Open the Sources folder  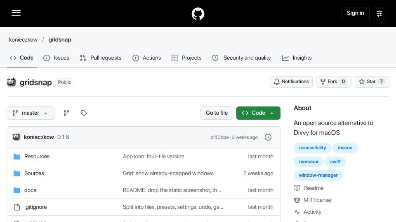(34, 173)
